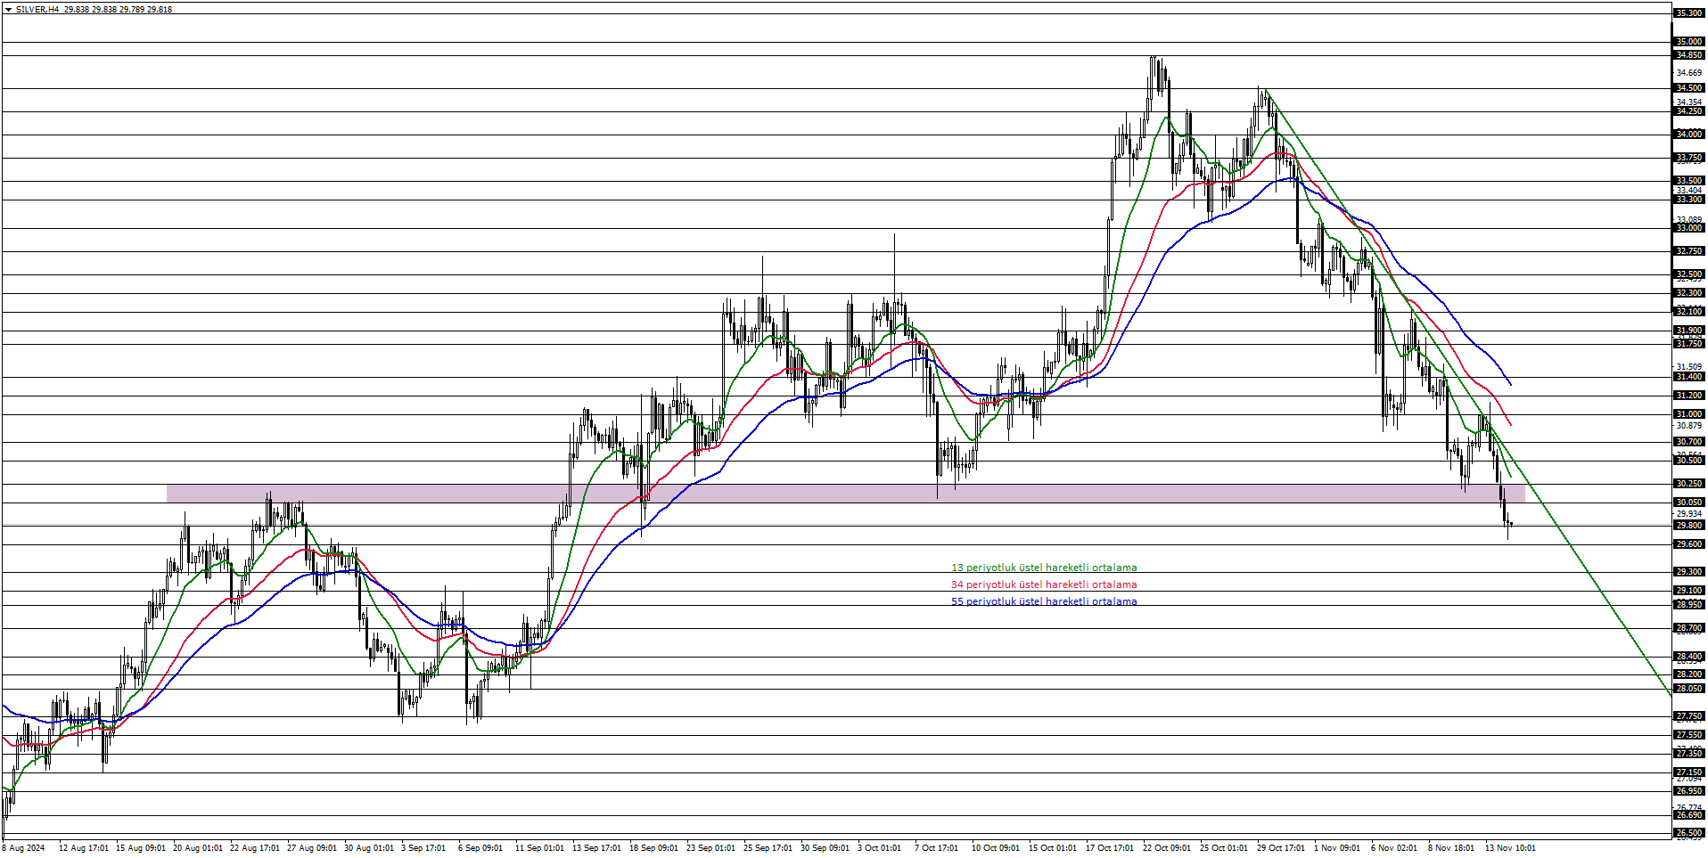Select the purple support zone rectangle
Image resolution: width=1708 pixels, height=858 pixels.
pos(845,494)
